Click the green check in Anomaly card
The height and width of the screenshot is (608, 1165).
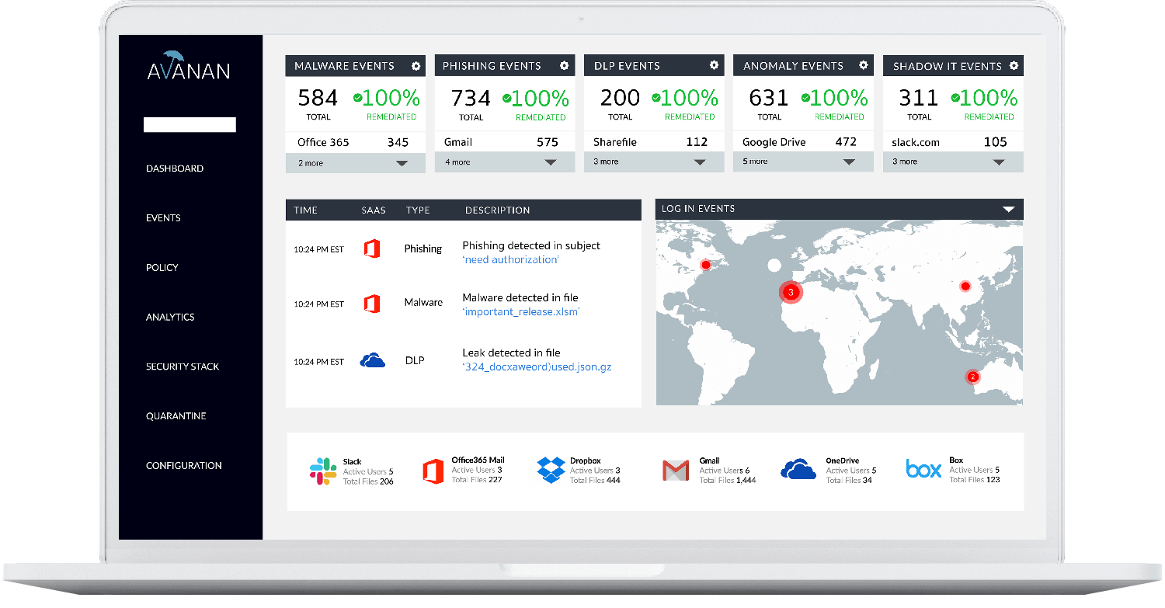pyautogui.click(x=805, y=98)
